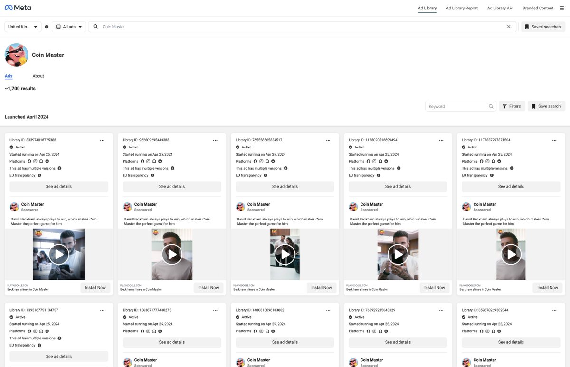Click Messenger platform icon on ad 765558565334517
This screenshot has height=367, width=570.
pyautogui.click(x=273, y=161)
